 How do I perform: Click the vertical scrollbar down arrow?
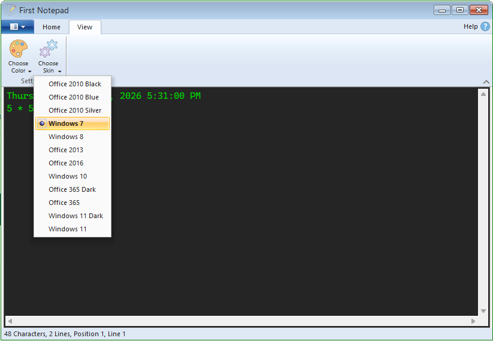point(483,311)
